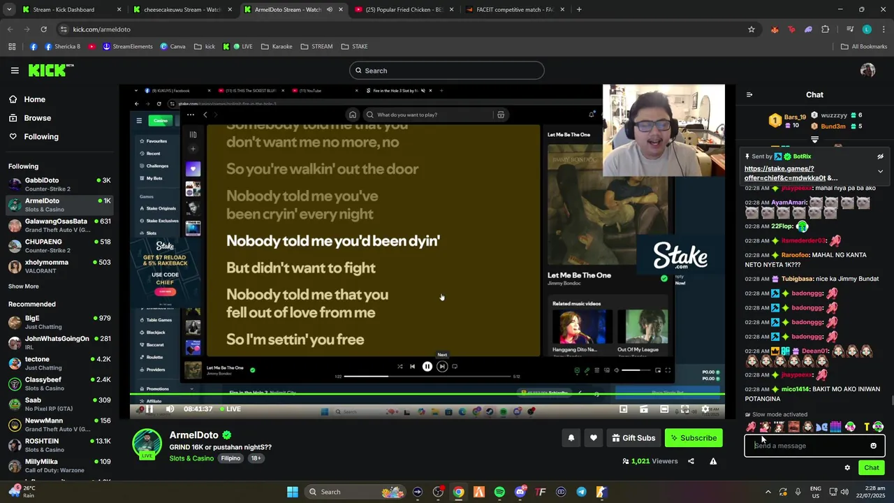Click the KICK logo
The height and width of the screenshot is (503, 894).
50,70
